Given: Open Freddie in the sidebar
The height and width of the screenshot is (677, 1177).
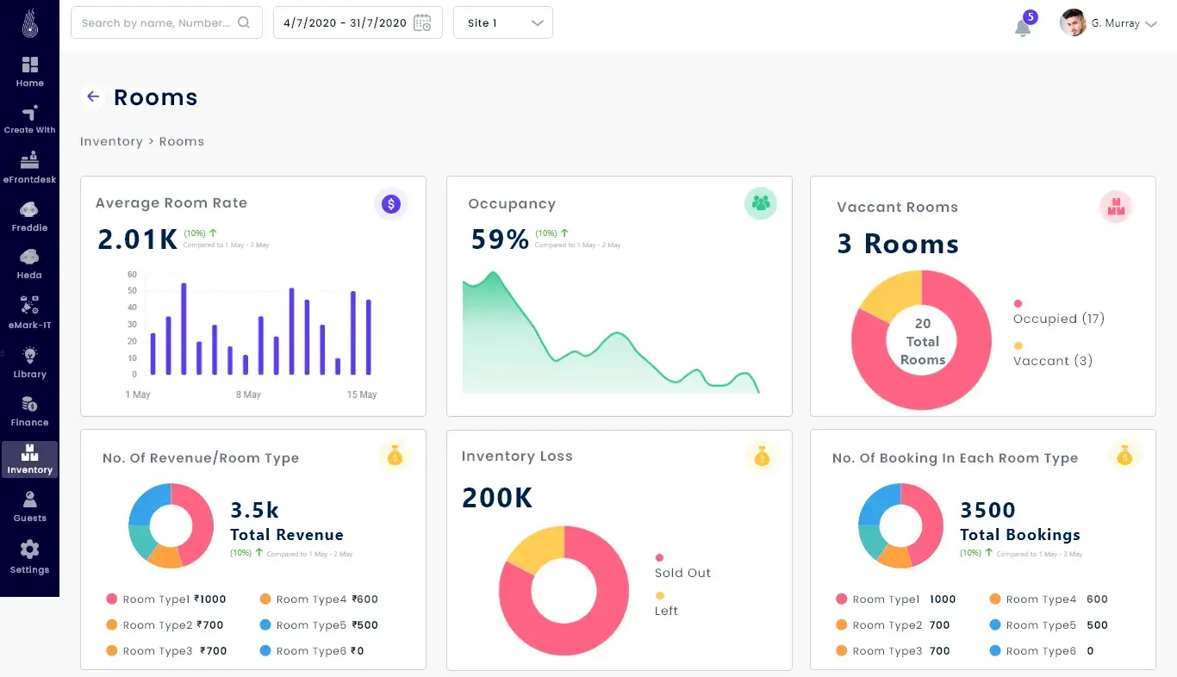Looking at the screenshot, I should pyautogui.click(x=29, y=217).
